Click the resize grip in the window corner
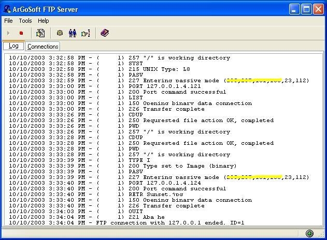Screen dimensions: 327x240 (322, 235)
